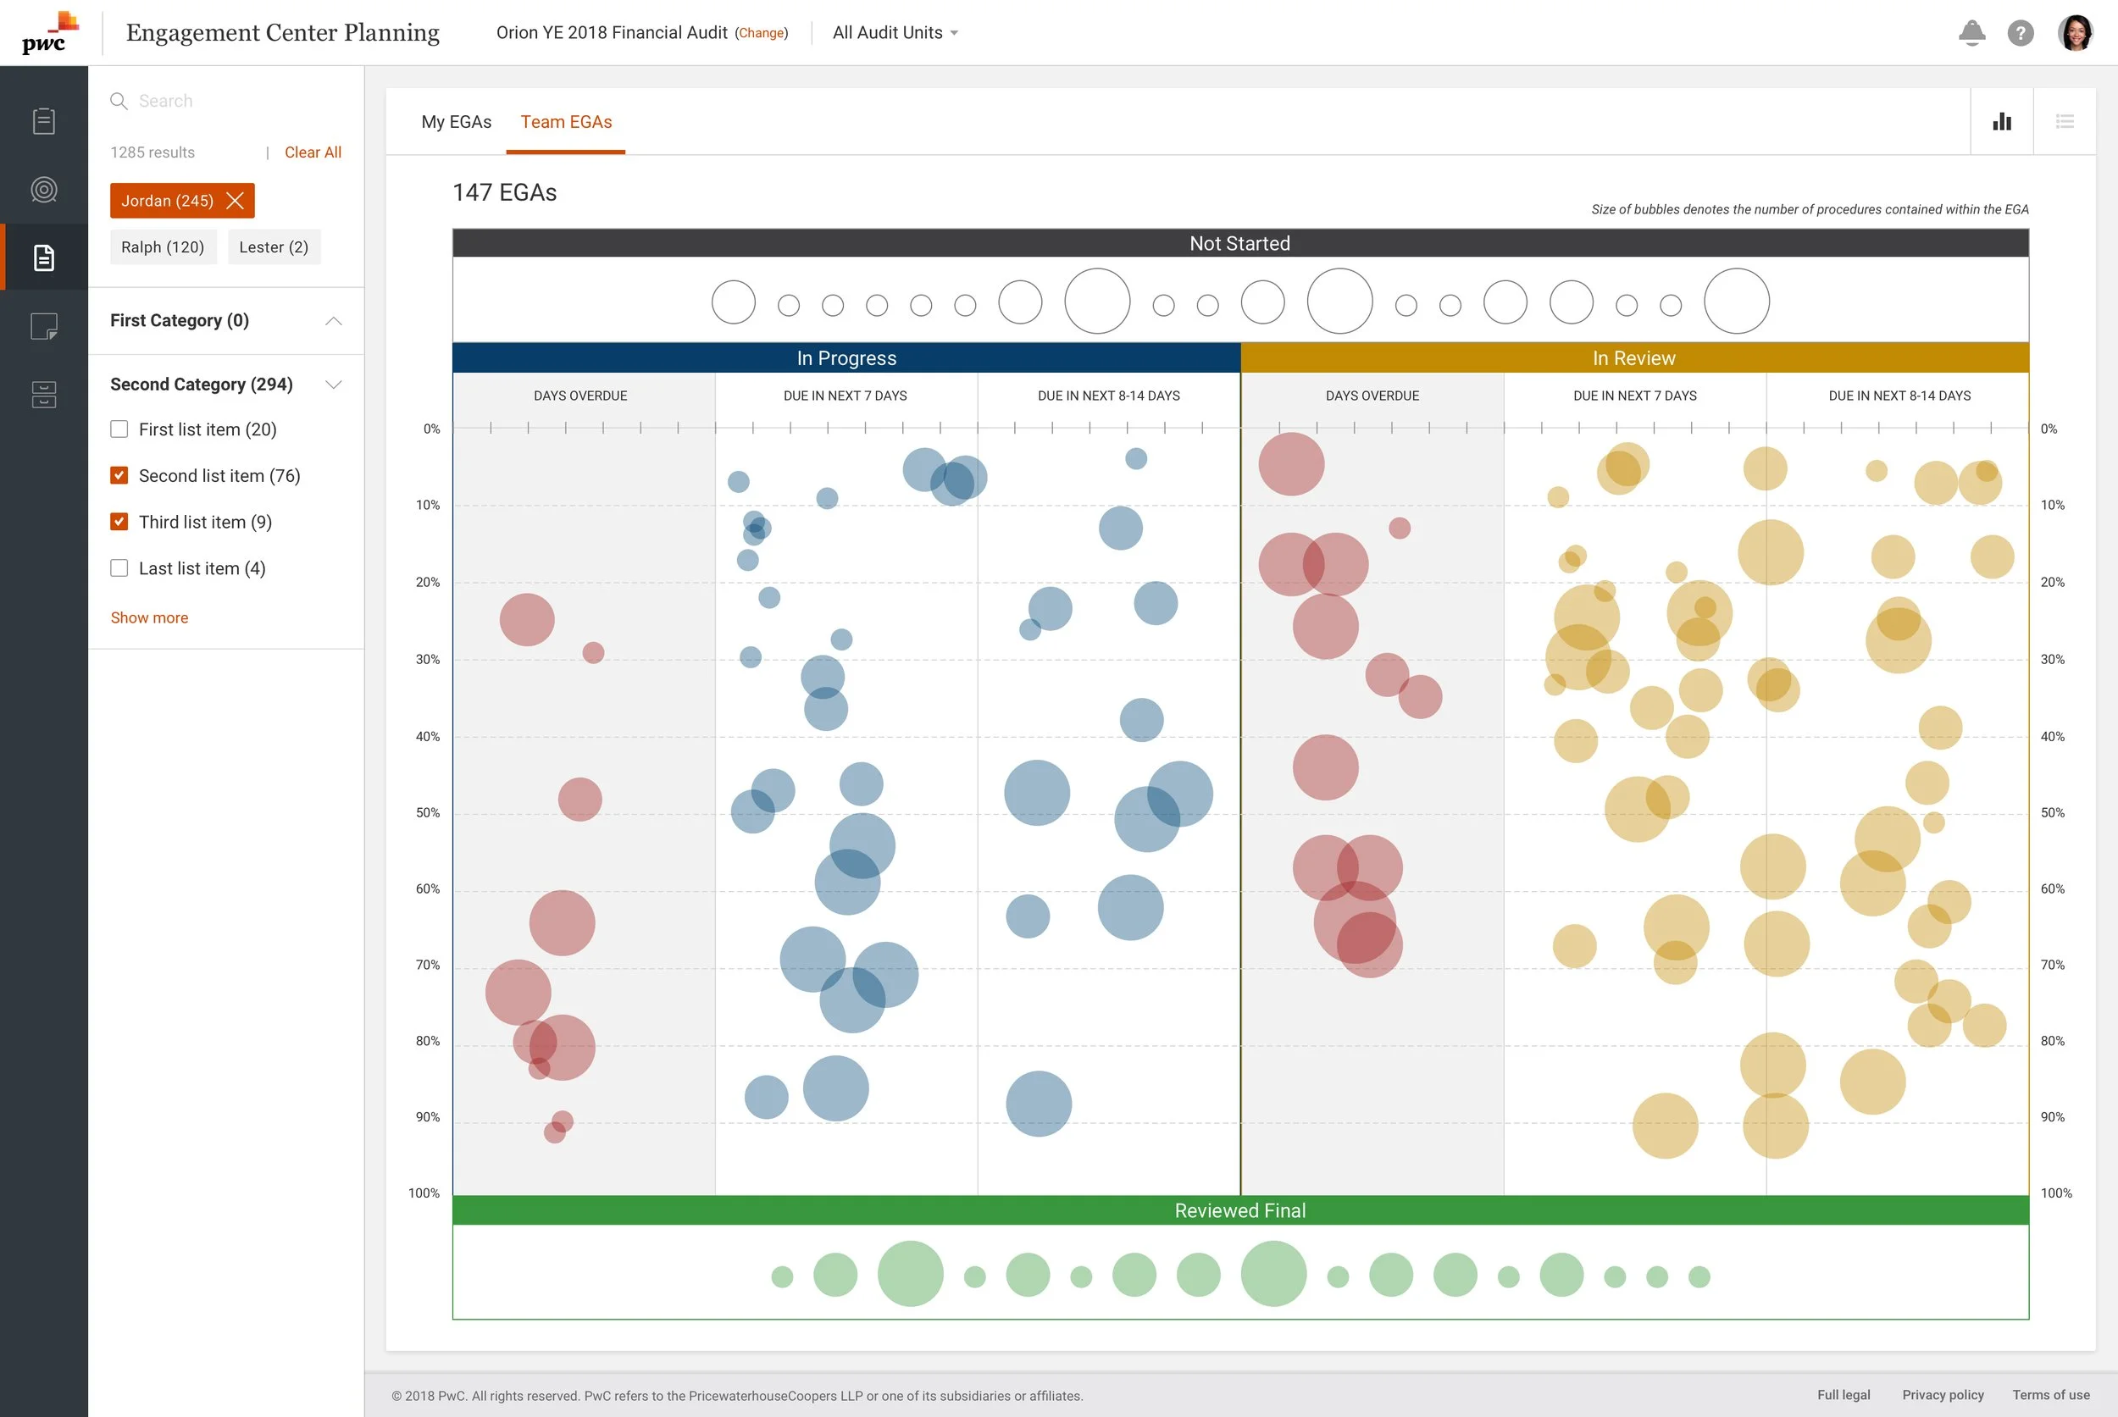The image size is (2118, 1417).
Task: Click In Review DUE IN NEXT 7 DAYS header
Action: click(x=1634, y=396)
